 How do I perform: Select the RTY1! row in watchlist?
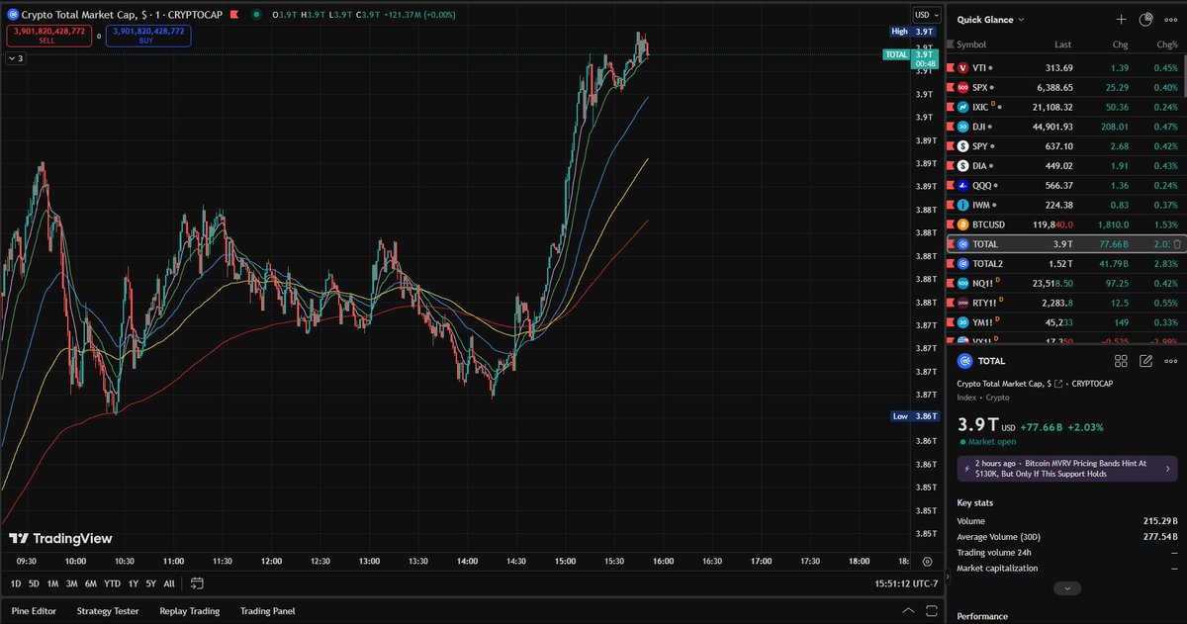(1066, 303)
